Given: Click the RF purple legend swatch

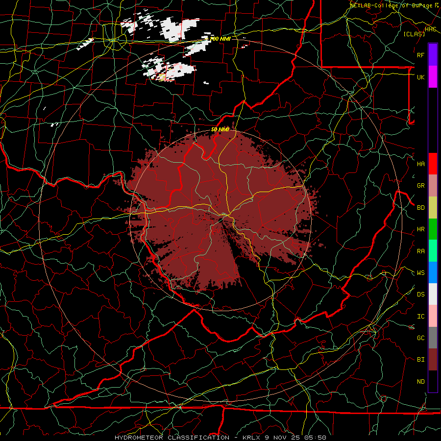Looking at the screenshot, I should coord(433,55).
